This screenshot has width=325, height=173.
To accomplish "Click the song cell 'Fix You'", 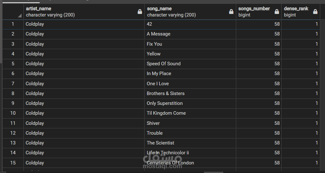I will [190, 44].
